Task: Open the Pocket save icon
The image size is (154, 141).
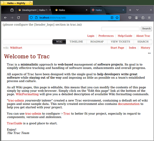Action: (x=130, y=18)
